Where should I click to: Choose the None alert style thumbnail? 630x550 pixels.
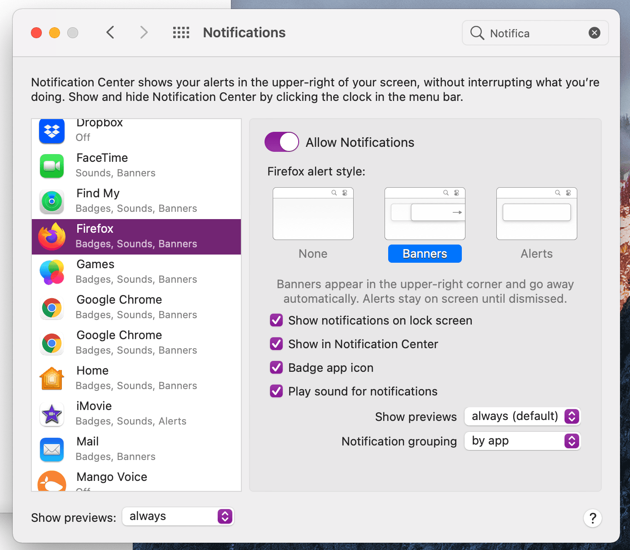pyautogui.click(x=313, y=214)
